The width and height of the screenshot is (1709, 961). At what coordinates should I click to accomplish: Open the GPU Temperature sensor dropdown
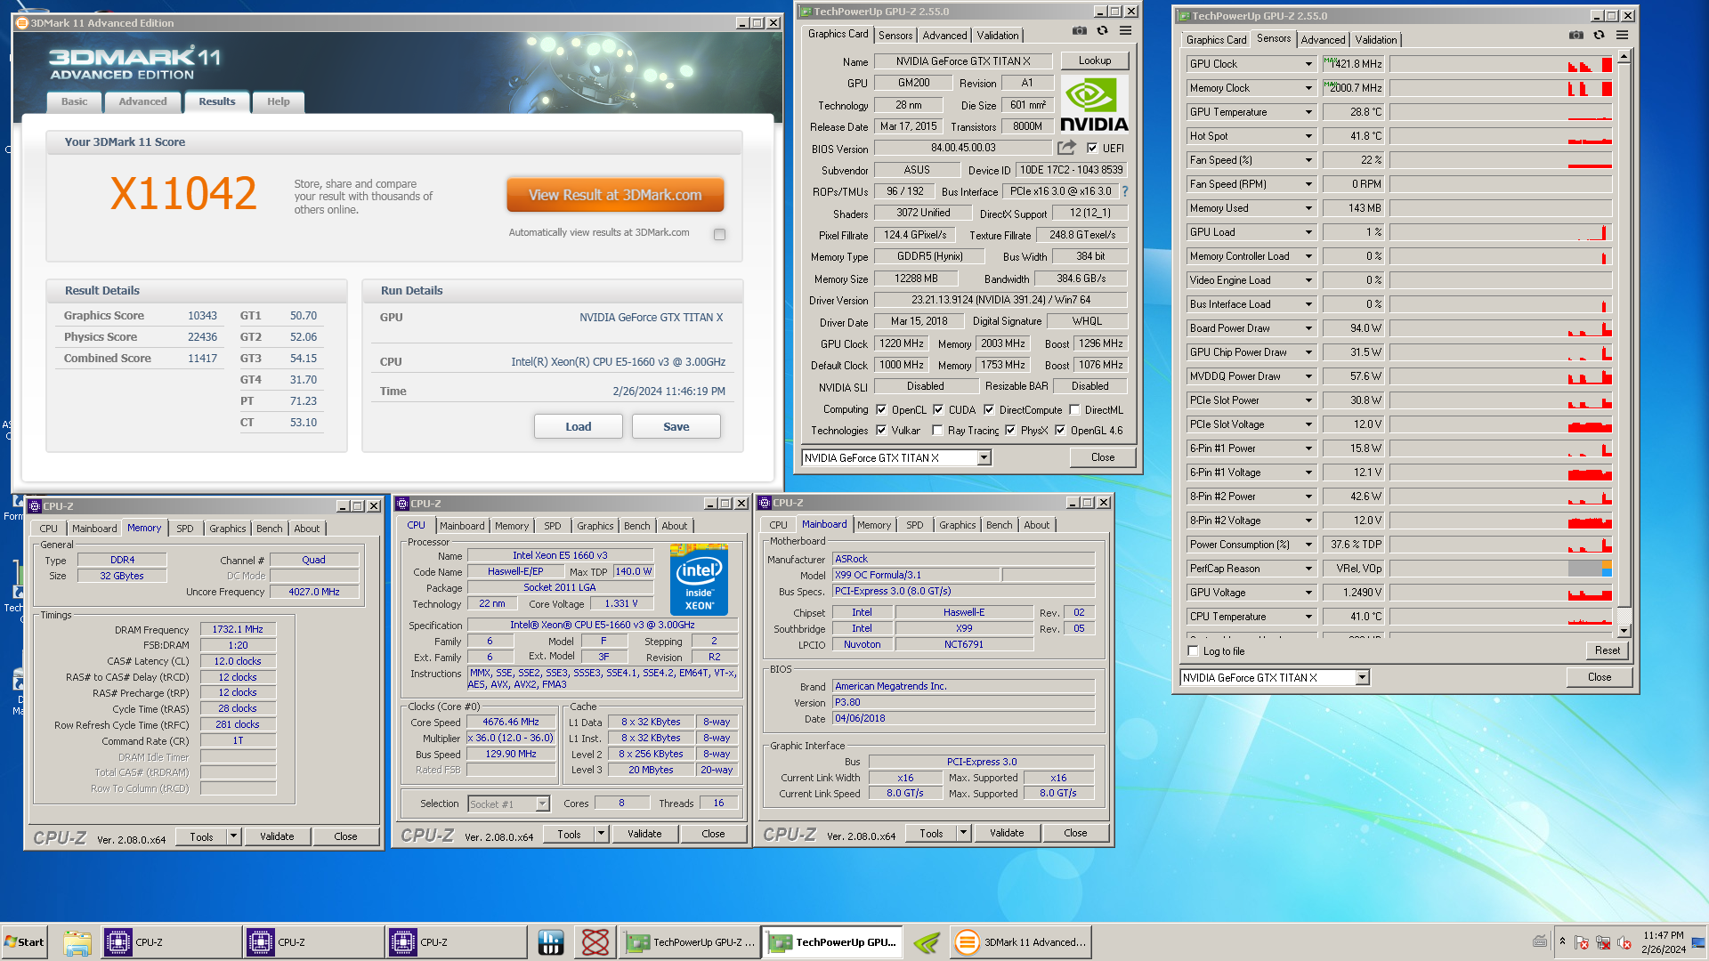click(x=1308, y=112)
